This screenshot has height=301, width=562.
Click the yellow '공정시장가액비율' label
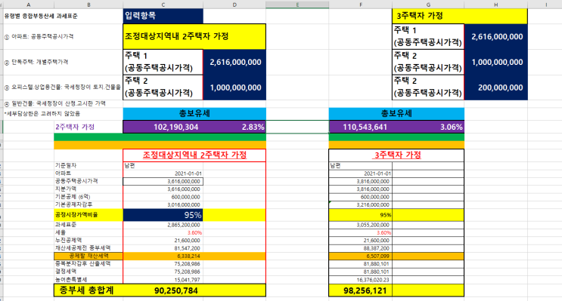[x=88, y=215]
